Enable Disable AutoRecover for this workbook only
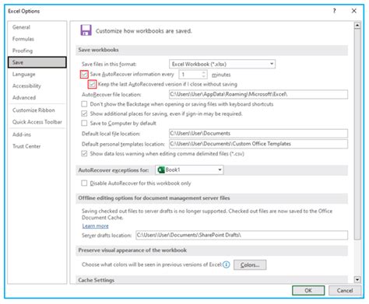369x304 pixels. 84,183
